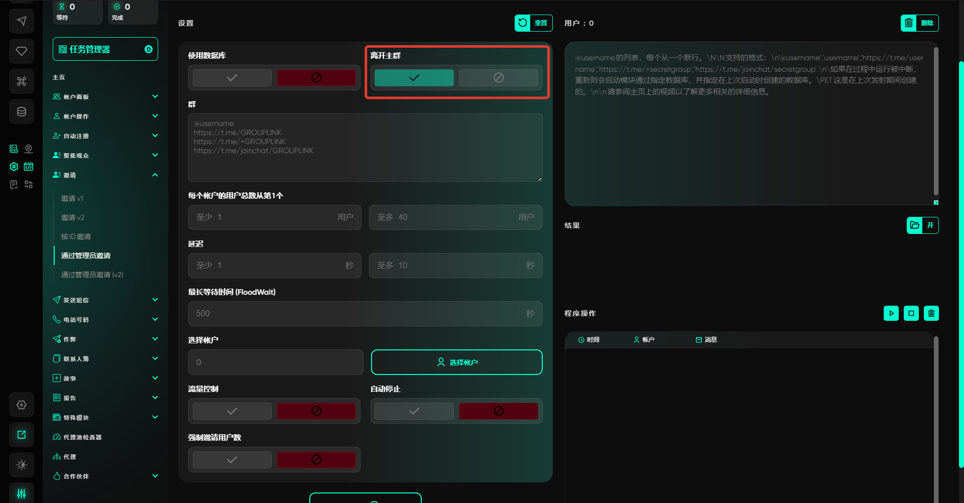Open 按ID邀请 submenu item
The width and height of the screenshot is (964, 503).
point(76,236)
